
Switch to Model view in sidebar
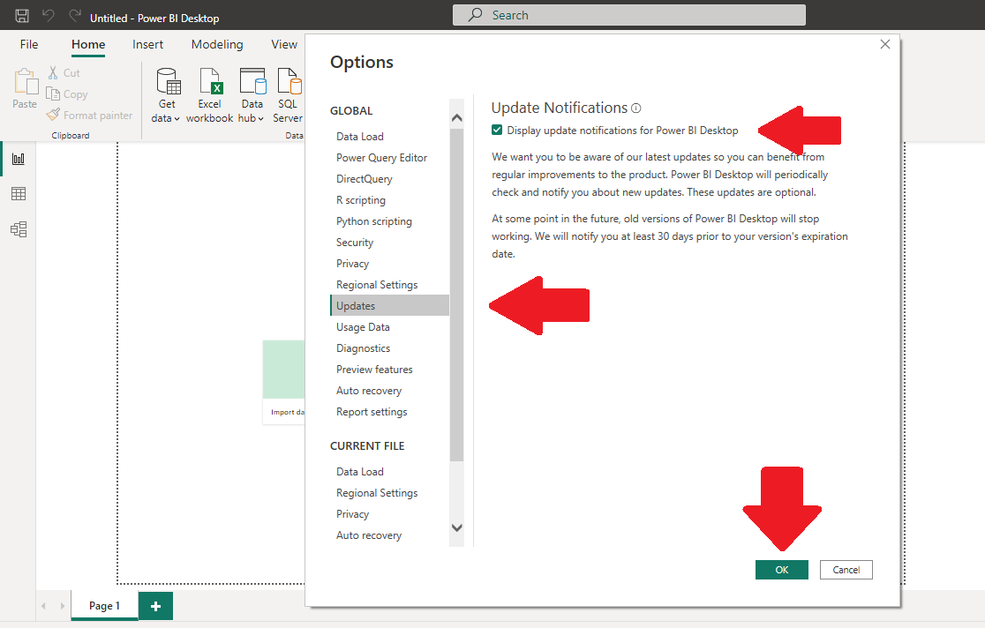pos(19,229)
